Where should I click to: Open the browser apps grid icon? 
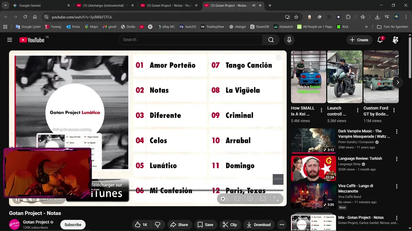(5, 27)
